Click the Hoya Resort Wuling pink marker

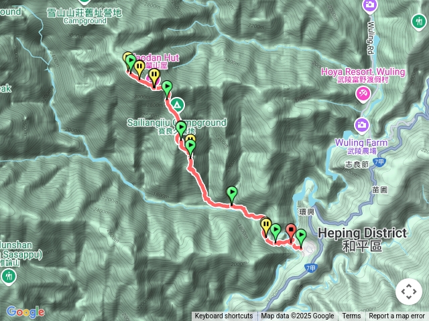pyautogui.click(x=363, y=94)
